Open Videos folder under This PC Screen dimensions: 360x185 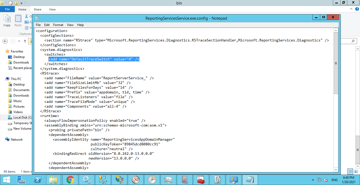coord(18,112)
